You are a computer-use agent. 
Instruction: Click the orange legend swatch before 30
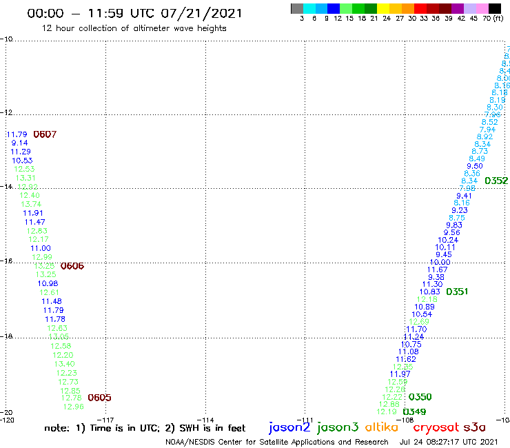point(408,8)
